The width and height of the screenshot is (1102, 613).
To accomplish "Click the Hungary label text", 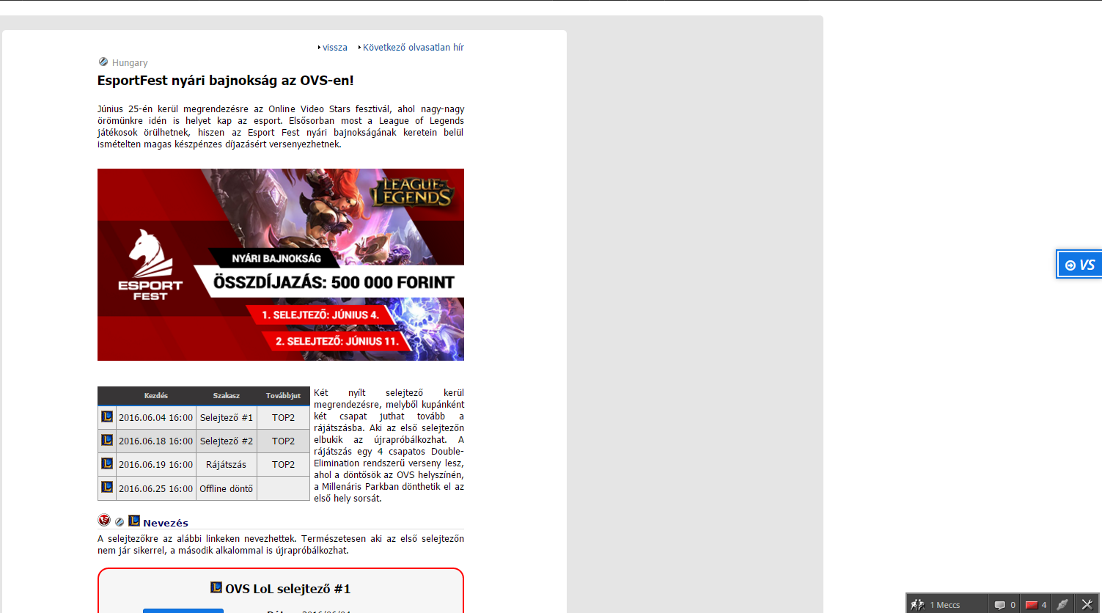I will click(x=130, y=63).
